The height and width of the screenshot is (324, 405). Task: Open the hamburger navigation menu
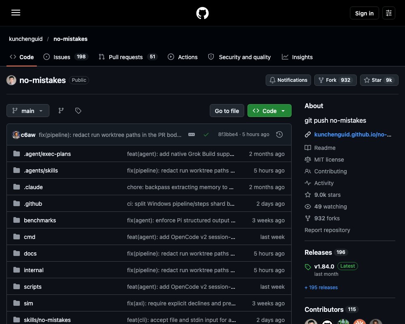(16, 13)
